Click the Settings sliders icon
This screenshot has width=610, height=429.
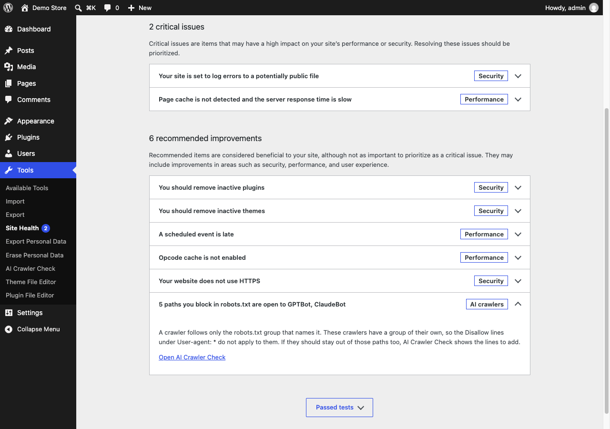[x=9, y=313]
